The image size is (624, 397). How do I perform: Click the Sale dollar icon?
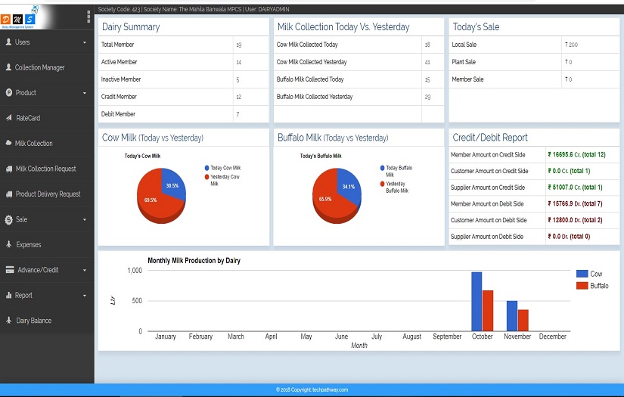click(x=9, y=219)
